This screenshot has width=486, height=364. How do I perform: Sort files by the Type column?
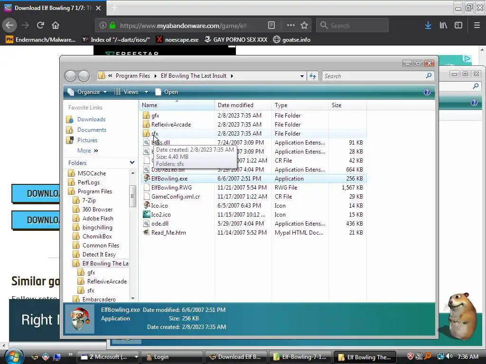pyautogui.click(x=300, y=105)
